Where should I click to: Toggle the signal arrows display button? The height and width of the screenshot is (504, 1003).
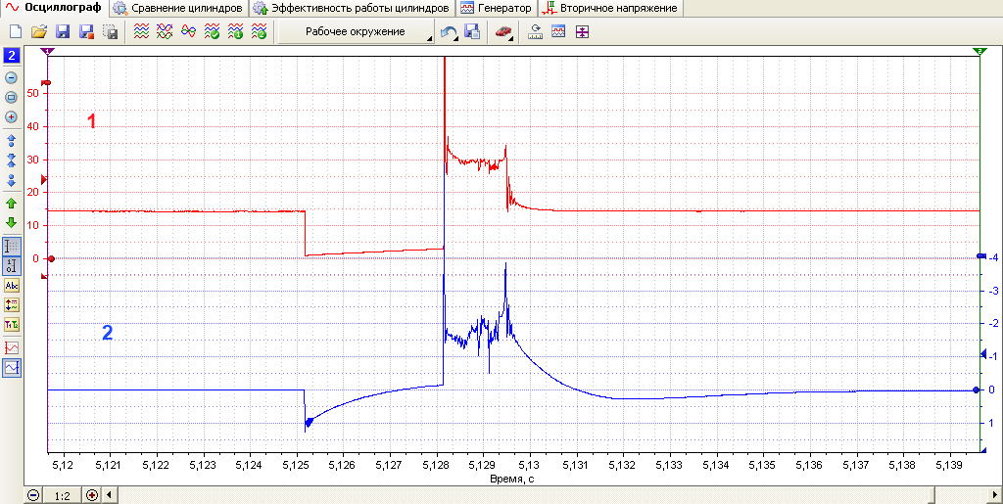pos(12,304)
